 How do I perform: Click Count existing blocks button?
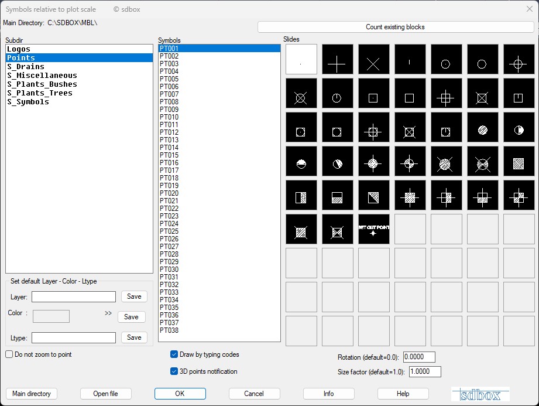(x=396, y=27)
